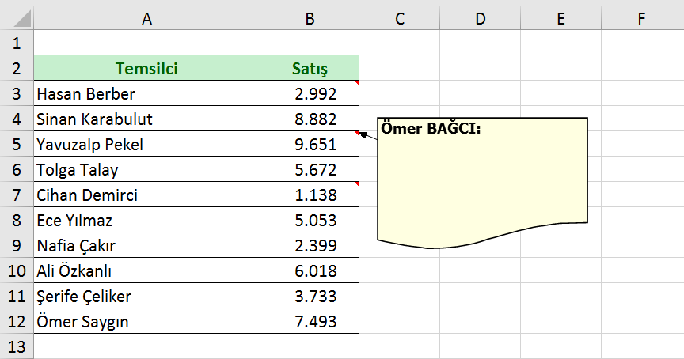Select cell containing Hasan Berber
Viewport: 684px width, 359px height.
coord(146,94)
